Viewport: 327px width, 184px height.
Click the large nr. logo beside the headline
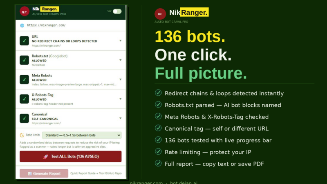click(x=160, y=14)
